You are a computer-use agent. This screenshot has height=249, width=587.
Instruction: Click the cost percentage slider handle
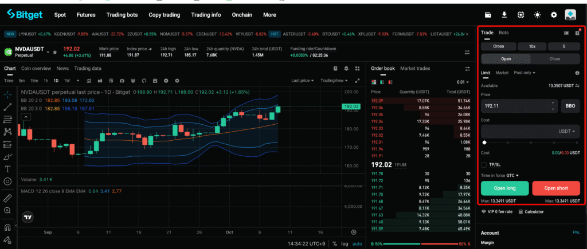484,142
